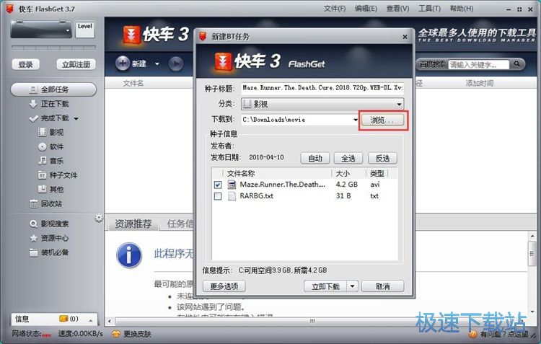The height and width of the screenshot is (344, 541).
Task: Open the 回收站 recycle bin icon
Action: [x=33, y=204]
